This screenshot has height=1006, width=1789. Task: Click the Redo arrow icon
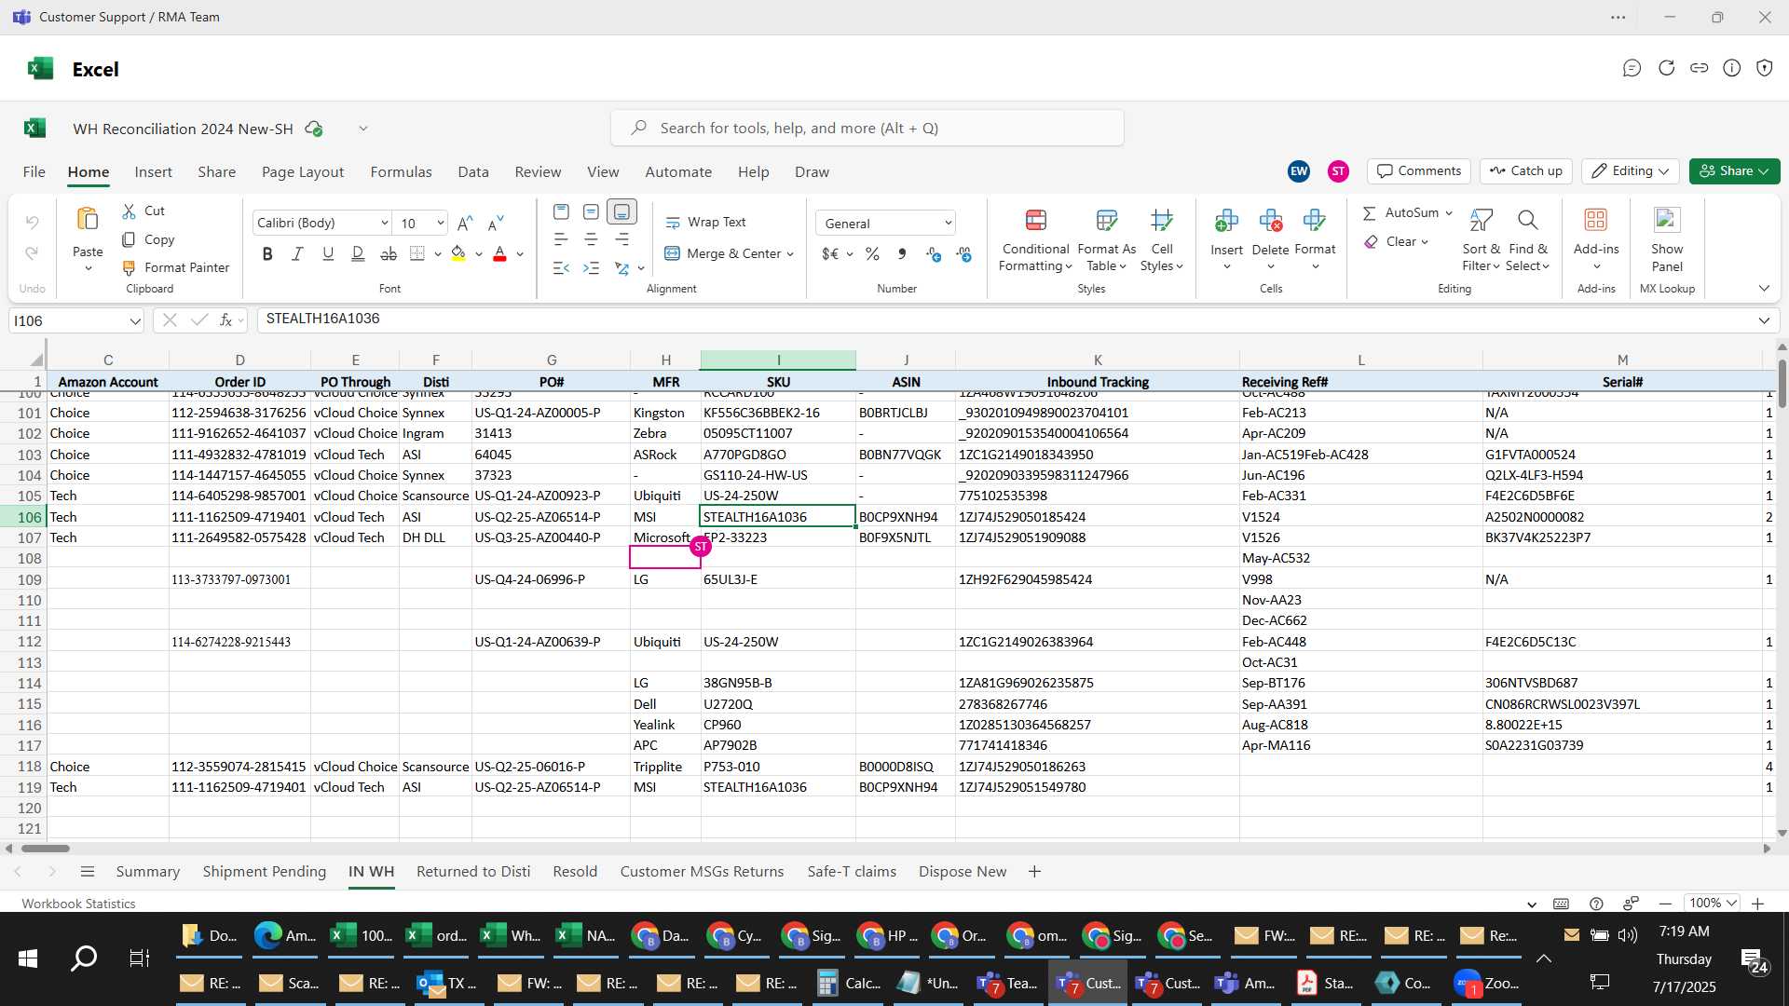point(32,252)
